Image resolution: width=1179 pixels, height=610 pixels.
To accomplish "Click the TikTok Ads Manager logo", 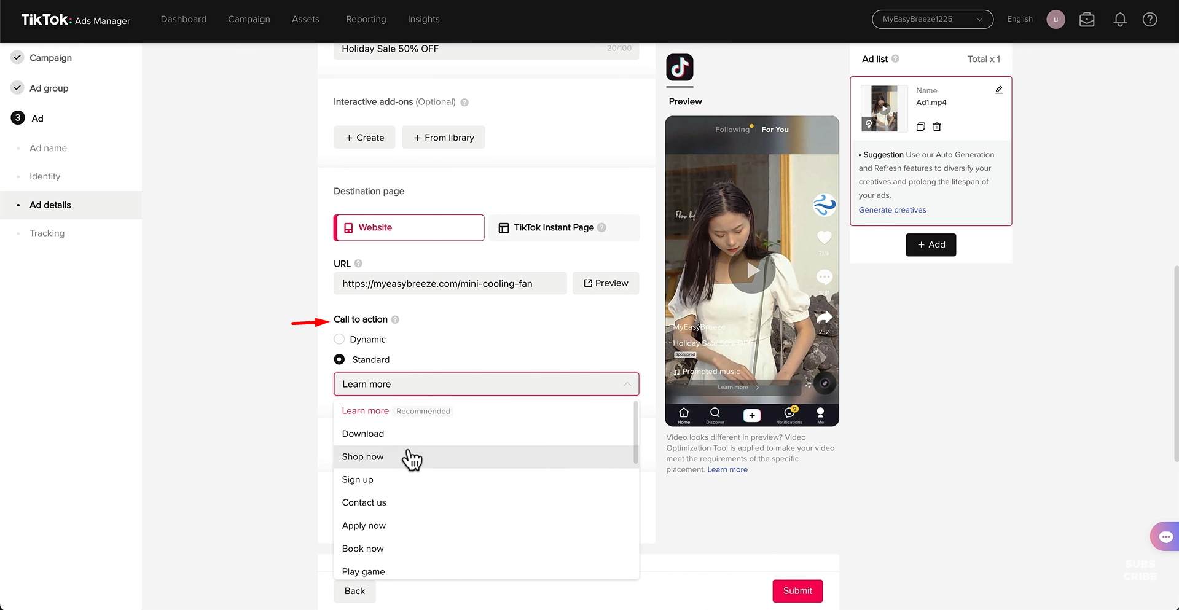I will point(74,19).
